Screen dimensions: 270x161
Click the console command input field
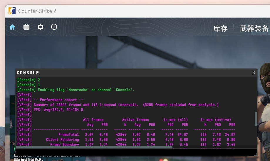pos(135,152)
